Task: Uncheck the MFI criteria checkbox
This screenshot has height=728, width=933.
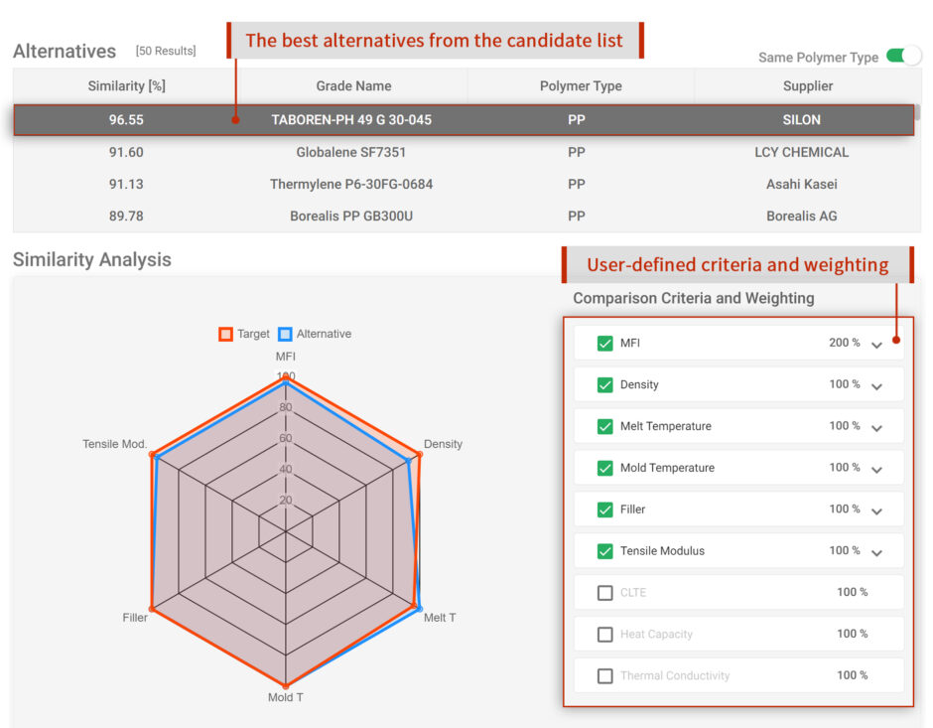Action: coord(604,344)
